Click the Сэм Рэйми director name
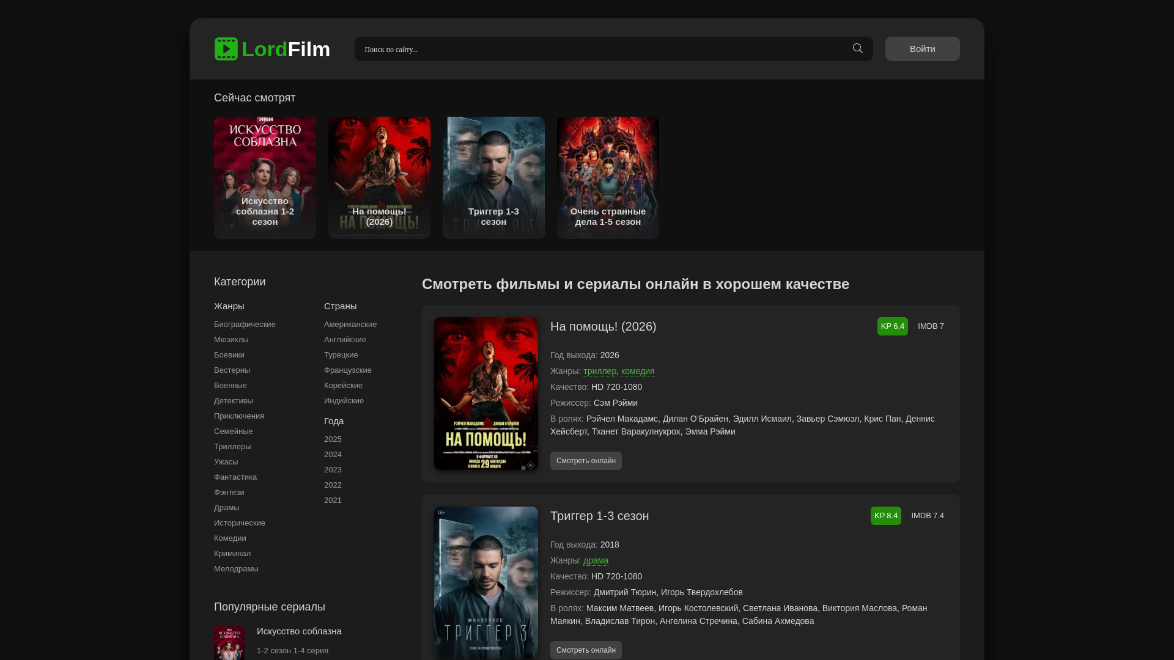Screen dimensions: 1174x660 coord(615,403)
